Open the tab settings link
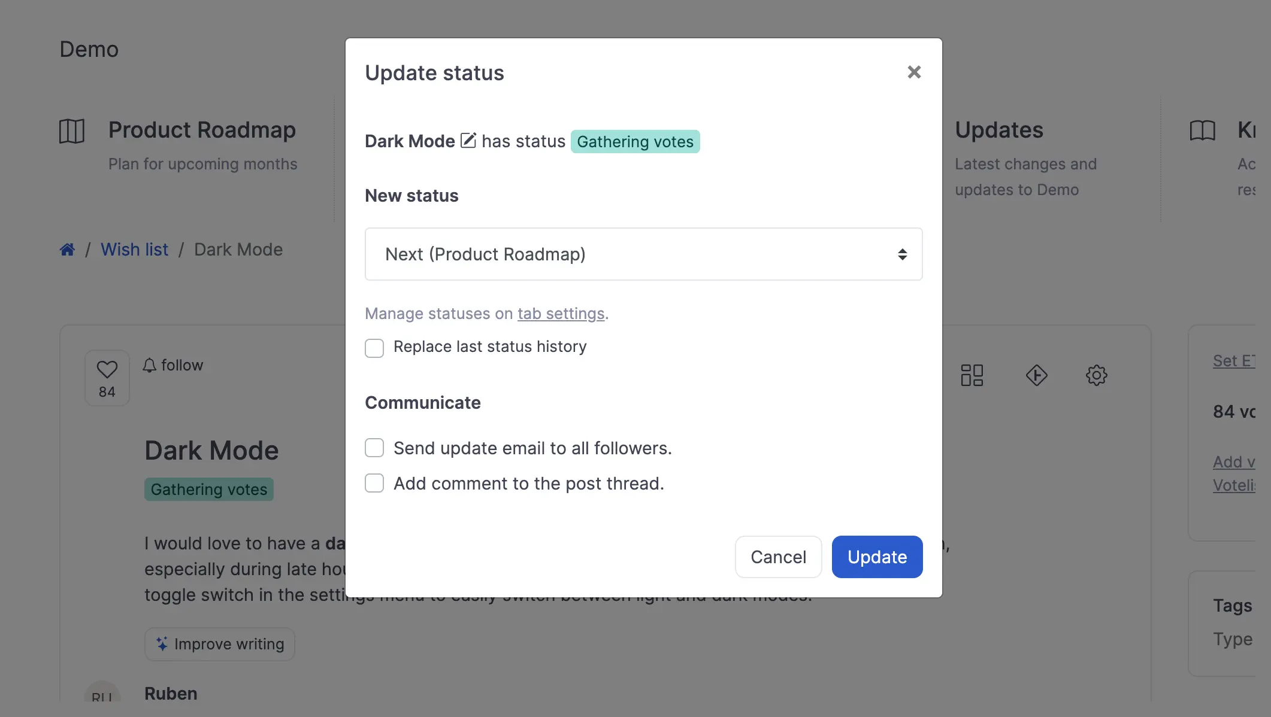This screenshot has width=1271, height=717. click(561, 314)
